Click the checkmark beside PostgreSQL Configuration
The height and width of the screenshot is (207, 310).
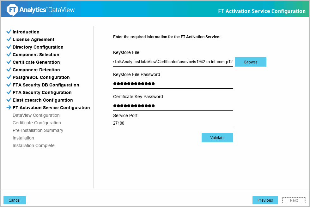pyautogui.click(x=9, y=77)
